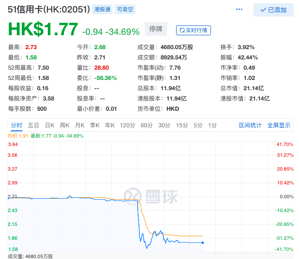Click the 52周最高 value 7.50
This screenshot has height=259, width=299.
43,68
